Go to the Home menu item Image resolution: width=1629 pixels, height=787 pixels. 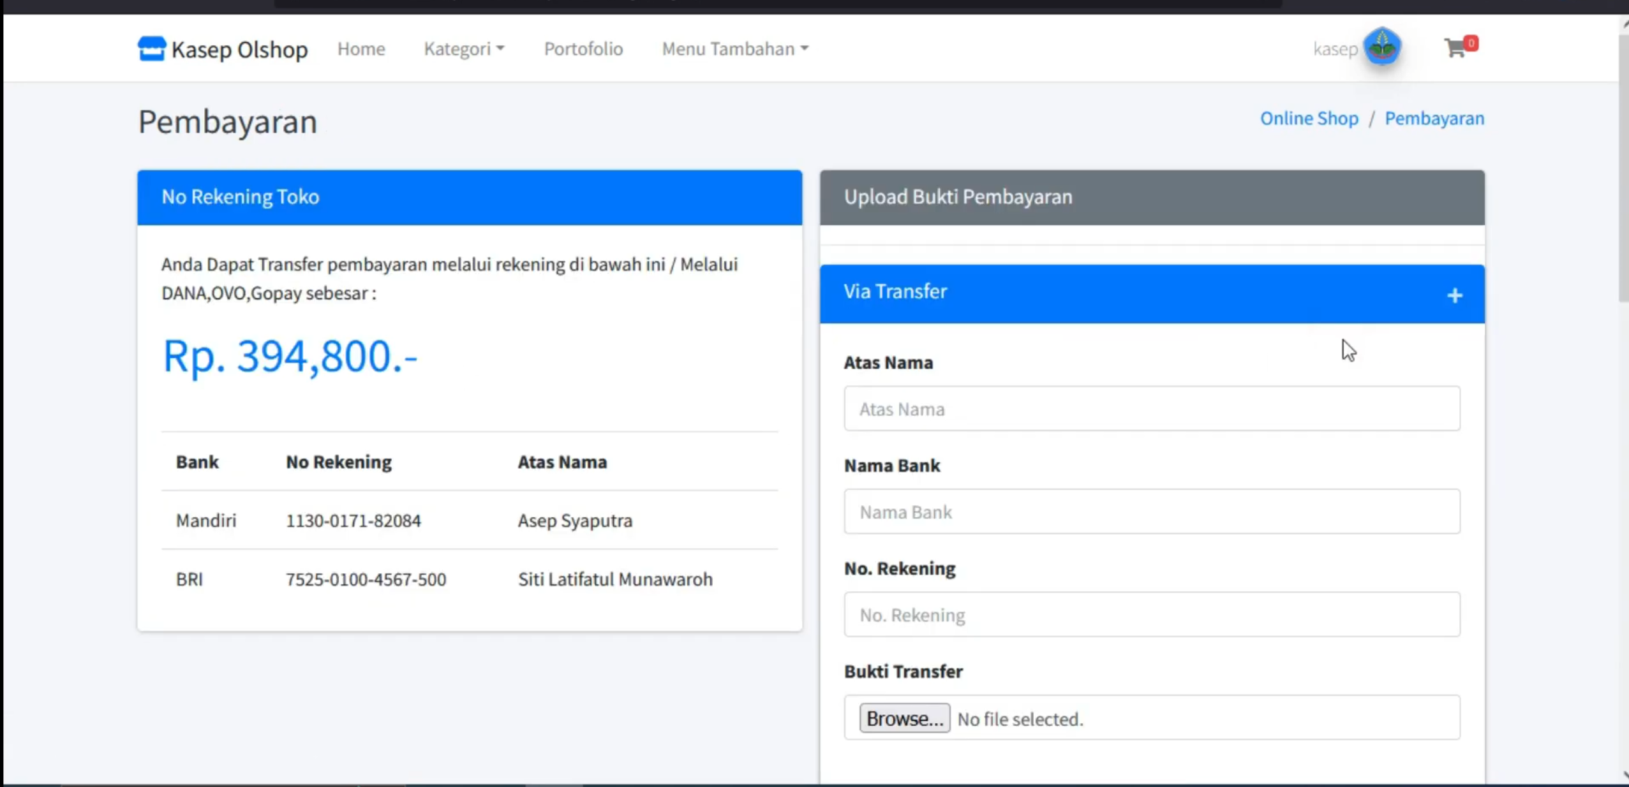(x=361, y=49)
